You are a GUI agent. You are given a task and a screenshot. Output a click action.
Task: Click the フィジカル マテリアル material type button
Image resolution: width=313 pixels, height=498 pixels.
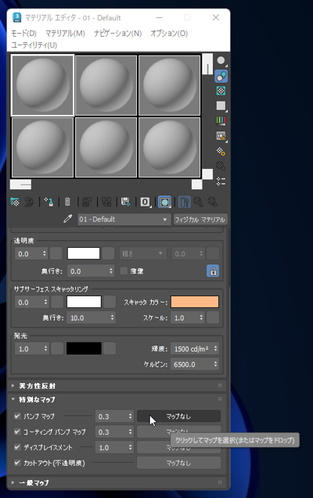click(x=200, y=220)
